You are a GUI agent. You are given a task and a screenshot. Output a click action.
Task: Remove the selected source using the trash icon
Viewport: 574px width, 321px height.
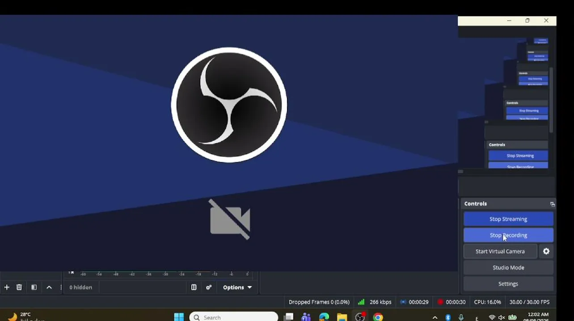point(19,288)
